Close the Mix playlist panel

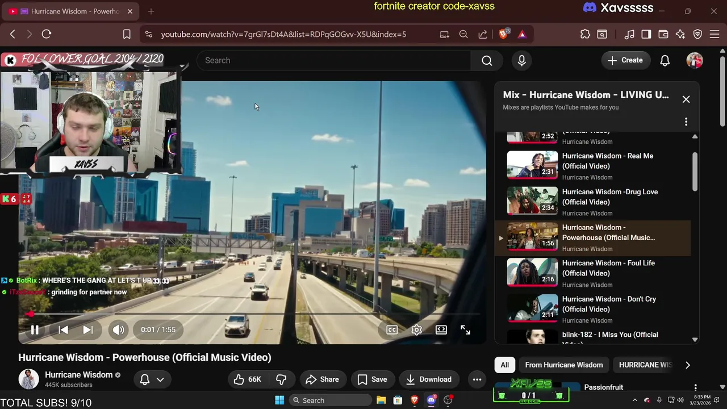686,99
